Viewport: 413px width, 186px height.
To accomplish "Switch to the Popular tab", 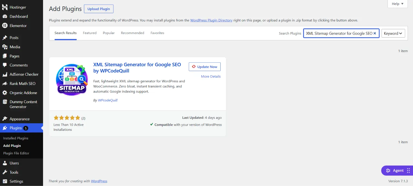I will (109, 33).
